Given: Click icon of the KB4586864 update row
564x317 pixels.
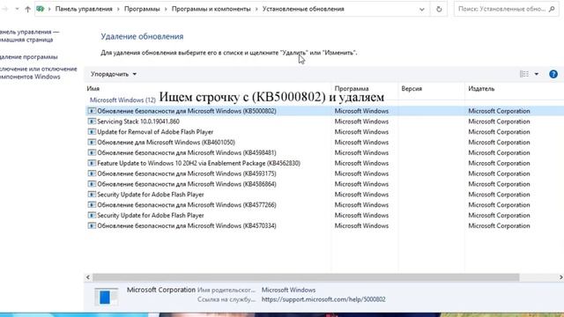Looking at the screenshot, I should click(92, 184).
